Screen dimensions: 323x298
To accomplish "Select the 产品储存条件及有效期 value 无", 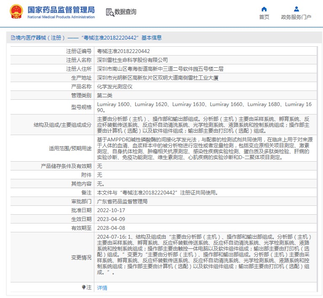I will pyautogui.click(x=99, y=166).
